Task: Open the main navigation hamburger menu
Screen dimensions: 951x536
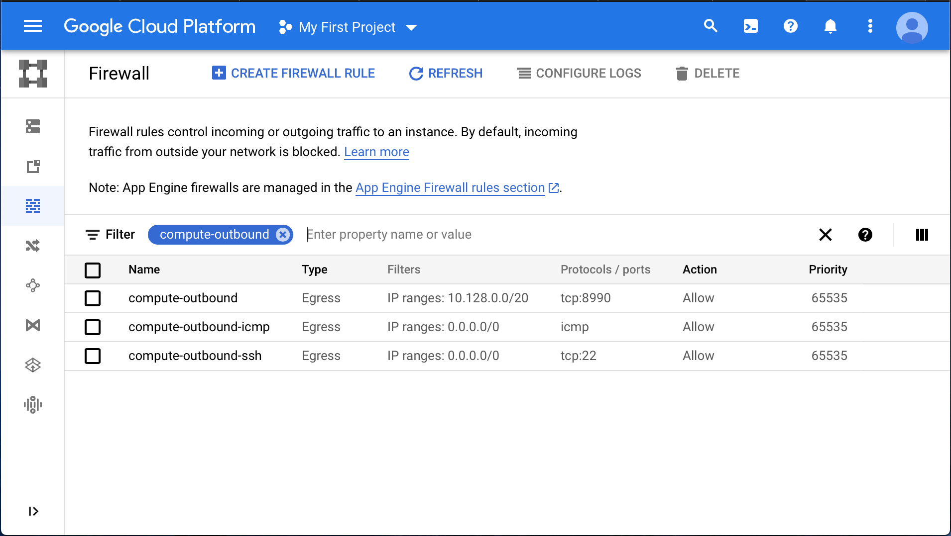Action: [33, 26]
